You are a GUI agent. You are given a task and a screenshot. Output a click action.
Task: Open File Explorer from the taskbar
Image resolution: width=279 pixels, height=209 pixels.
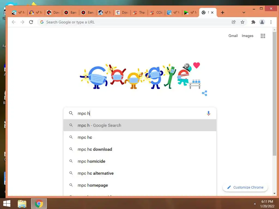tap(22, 204)
